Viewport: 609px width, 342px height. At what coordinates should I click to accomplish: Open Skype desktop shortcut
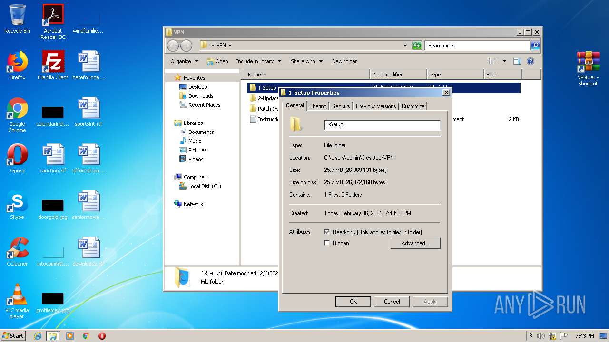[x=17, y=205]
